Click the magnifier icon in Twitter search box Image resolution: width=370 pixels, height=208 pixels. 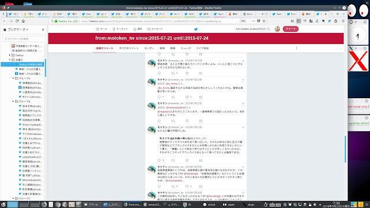click(268, 29)
